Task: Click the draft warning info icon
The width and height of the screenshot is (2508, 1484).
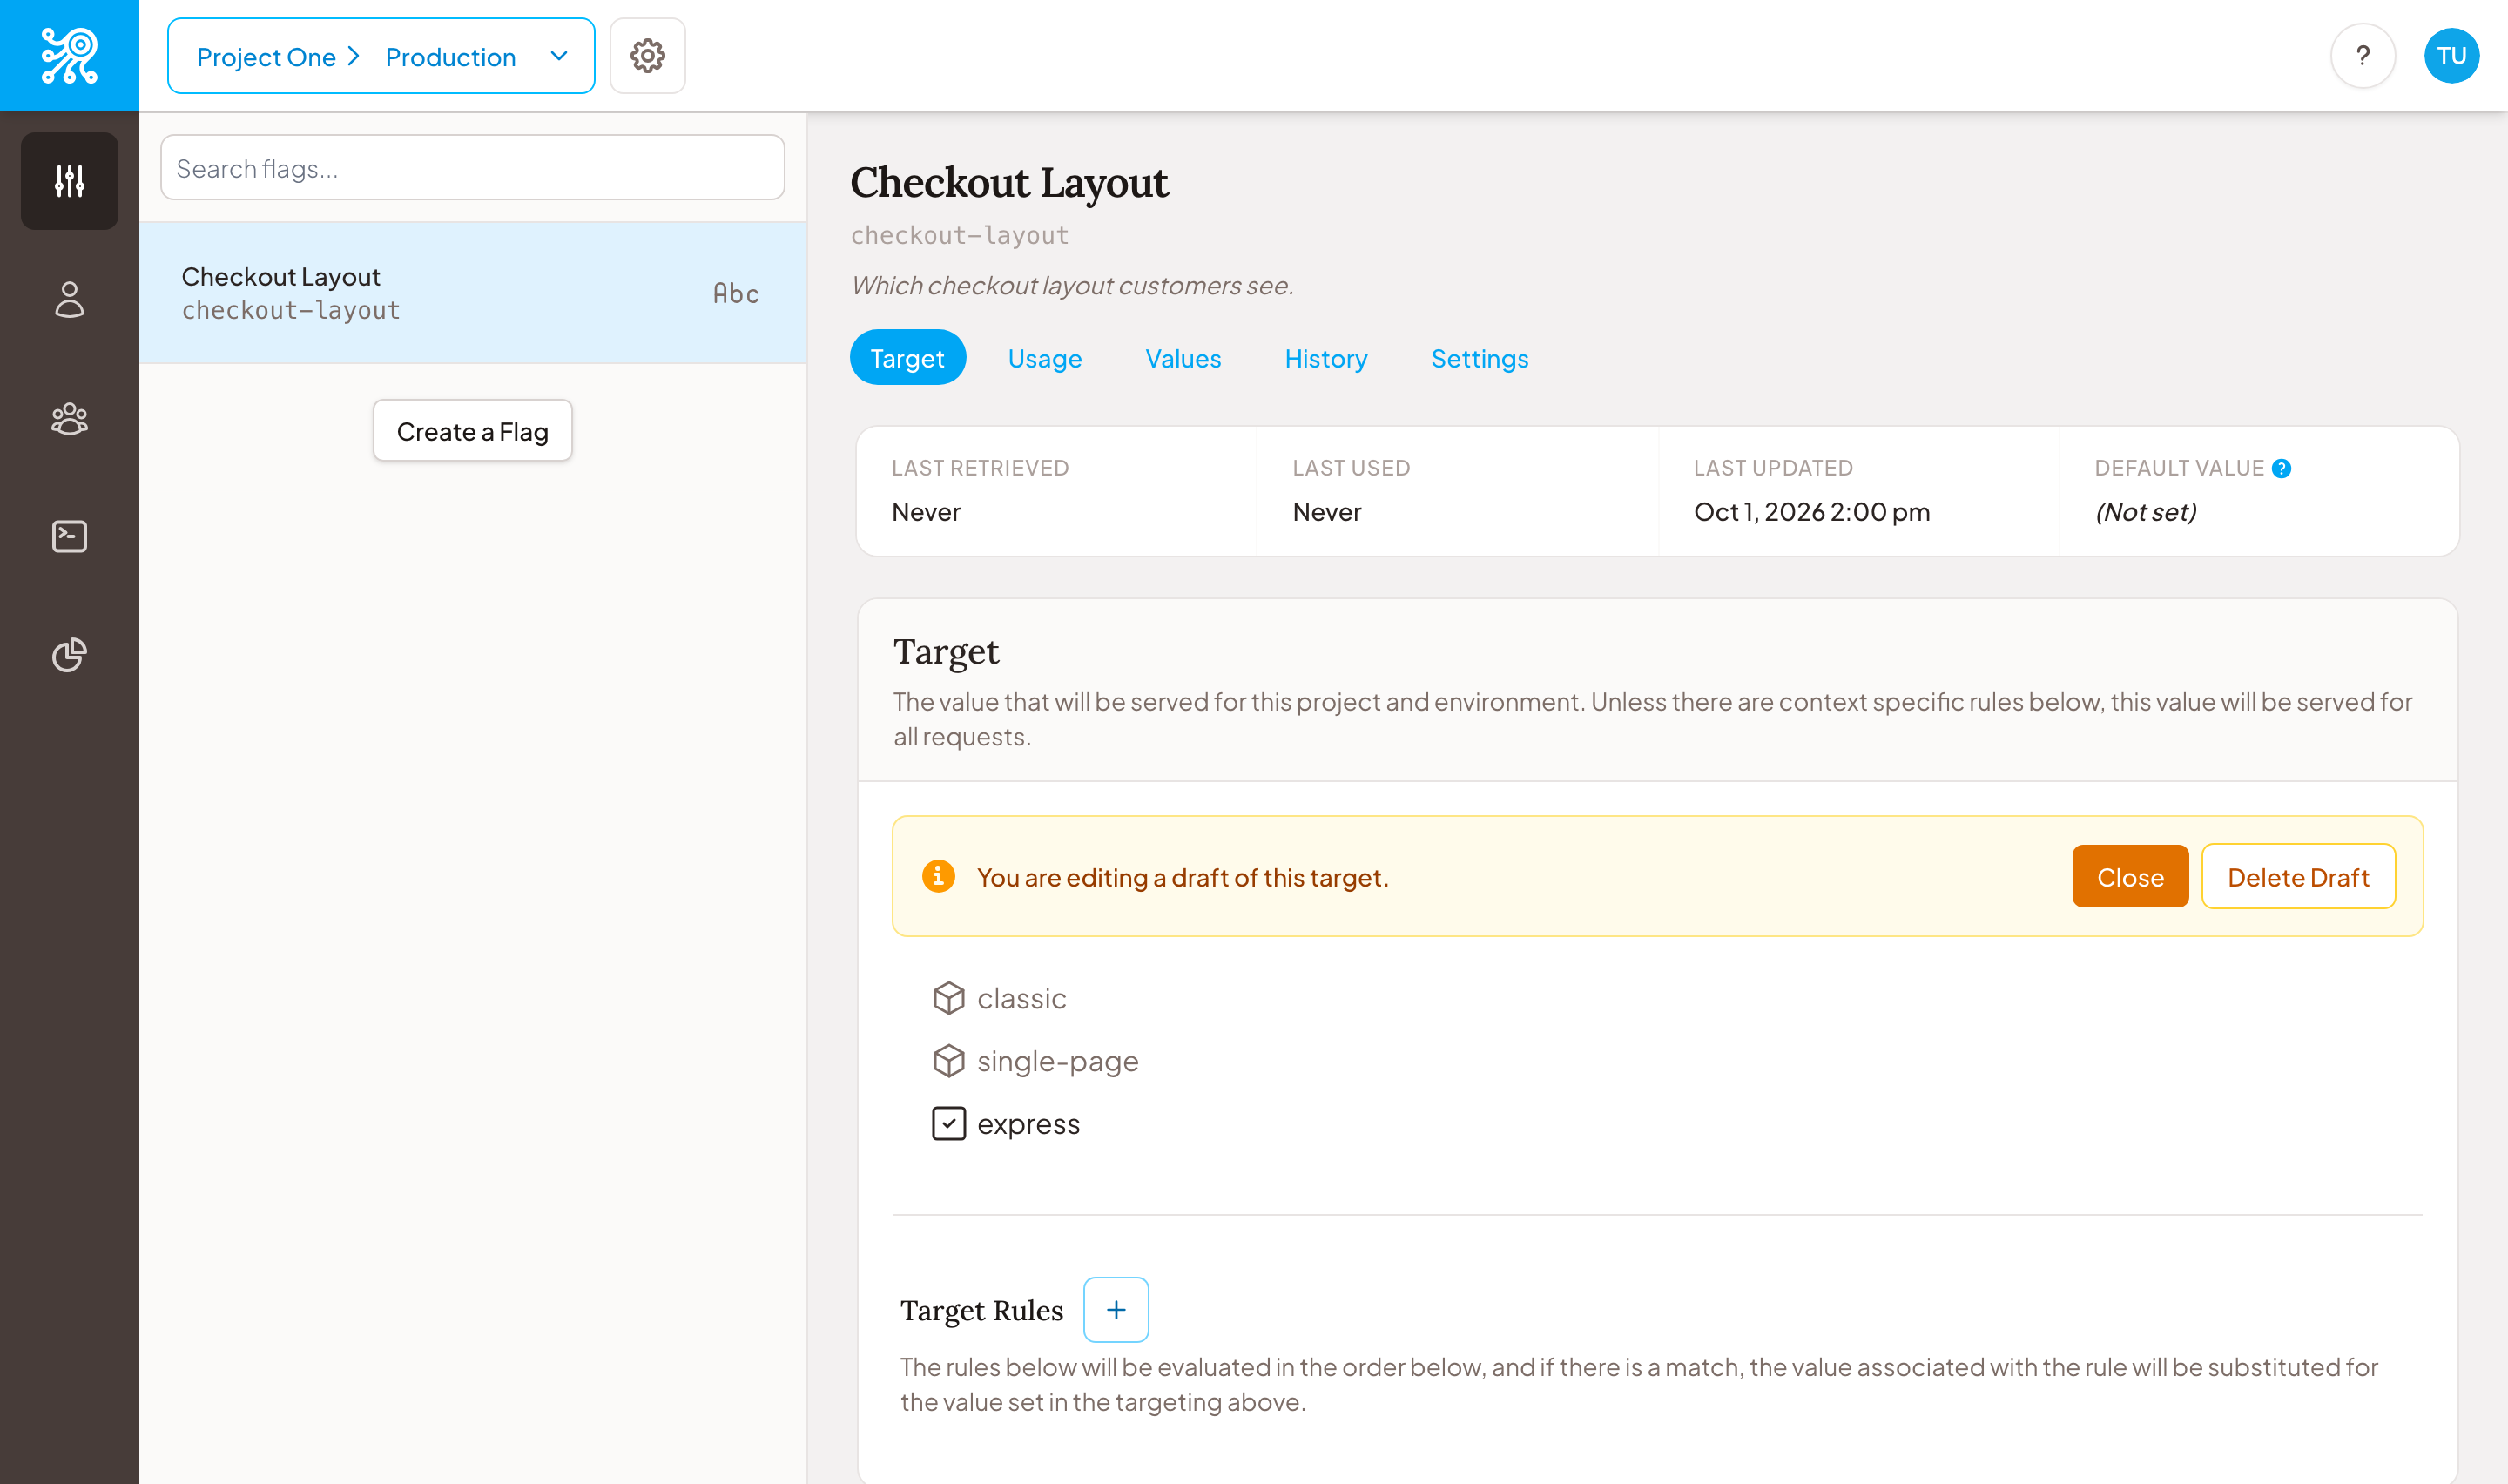Action: coord(938,876)
